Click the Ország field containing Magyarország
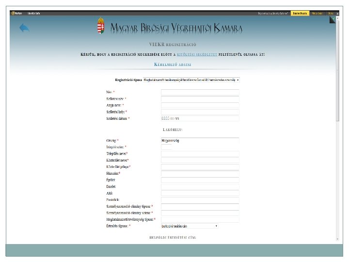349x262 pixels. click(200, 141)
